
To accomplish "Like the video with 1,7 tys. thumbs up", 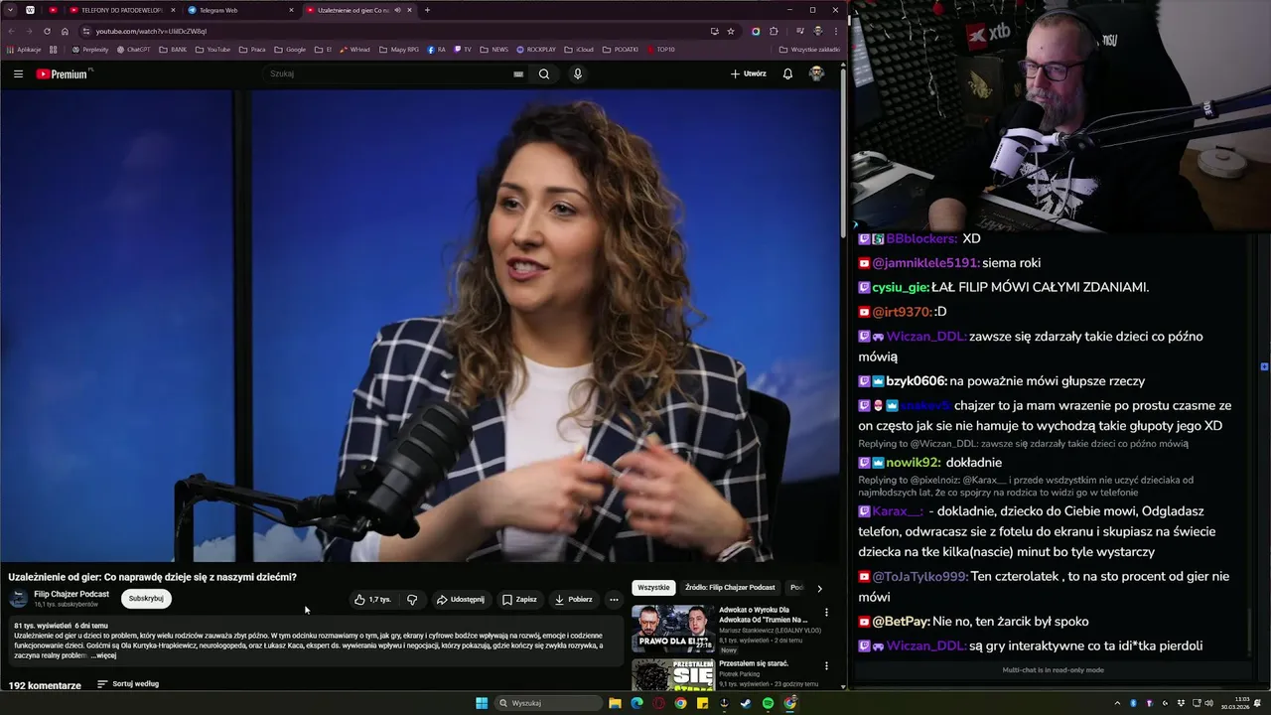I will click(372, 600).
